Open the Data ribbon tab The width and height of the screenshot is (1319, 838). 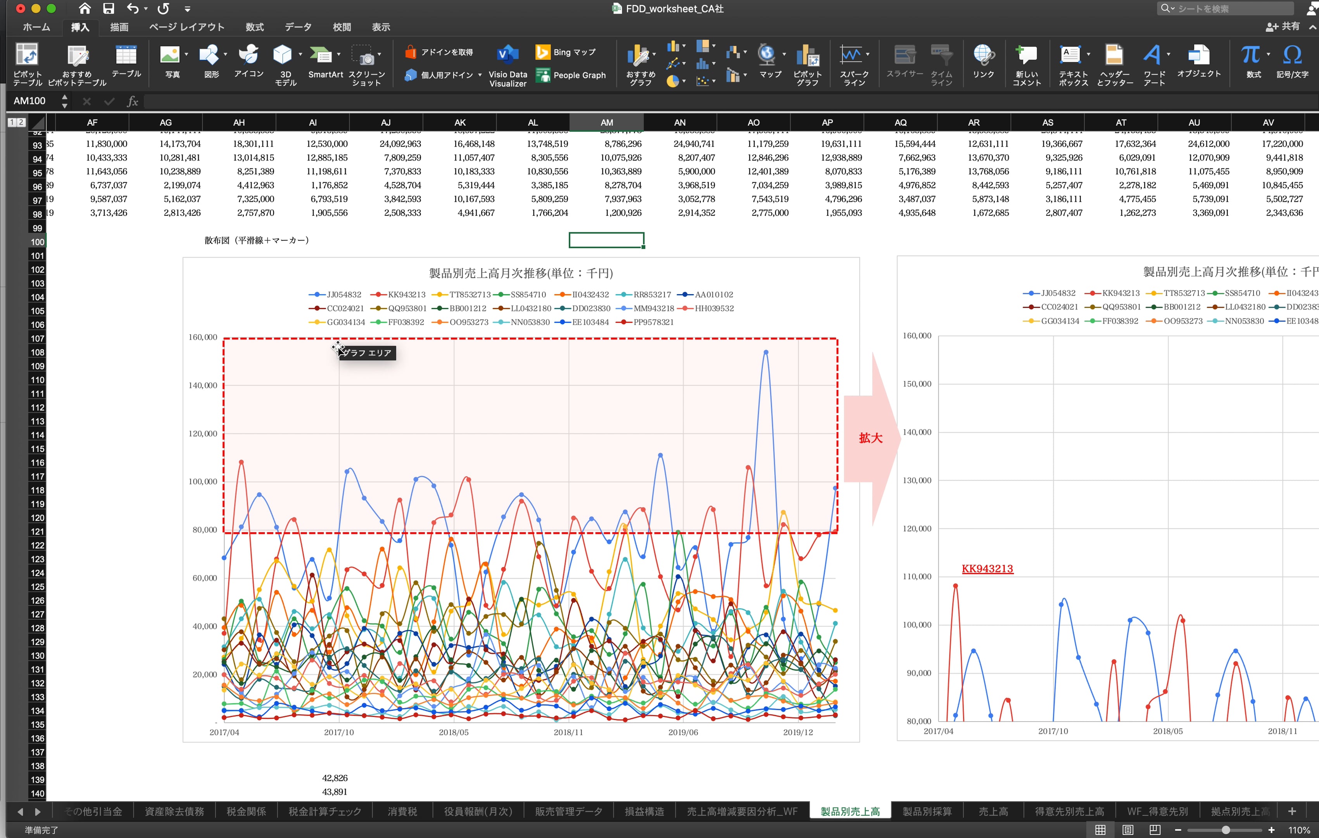297,27
